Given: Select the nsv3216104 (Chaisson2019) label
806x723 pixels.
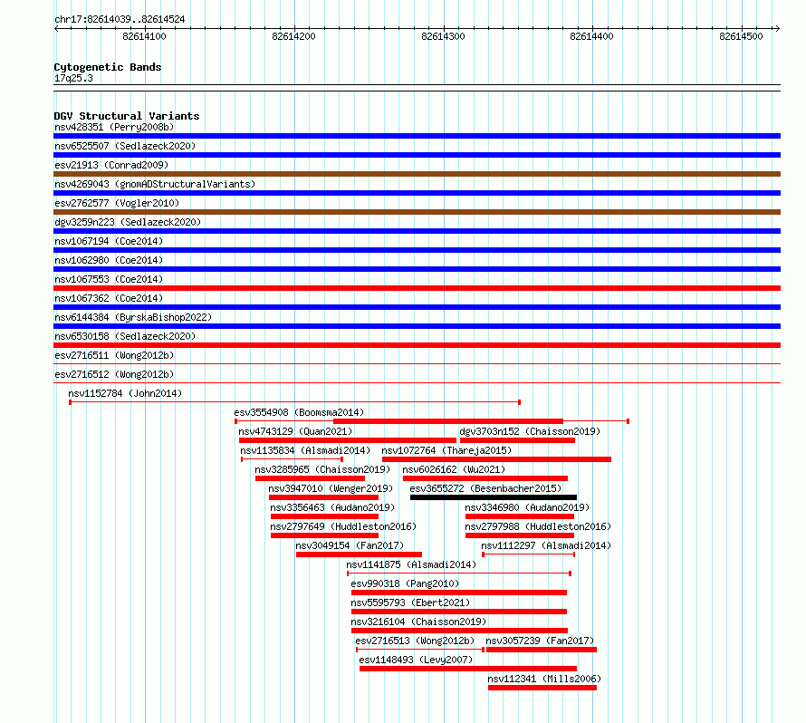Looking at the screenshot, I should pos(418,622).
